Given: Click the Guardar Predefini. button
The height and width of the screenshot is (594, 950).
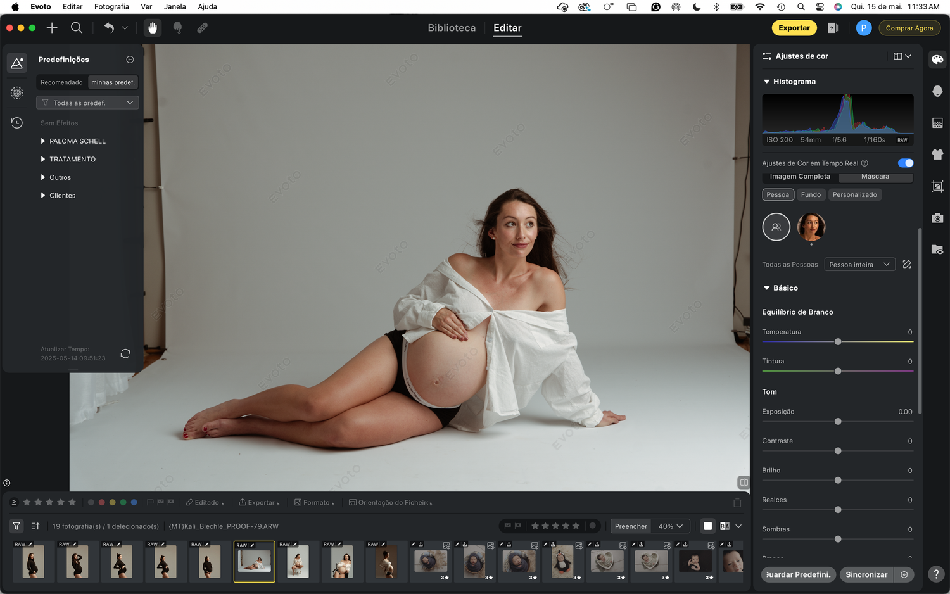Looking at the screenshot, I should (x=798, y=574).
